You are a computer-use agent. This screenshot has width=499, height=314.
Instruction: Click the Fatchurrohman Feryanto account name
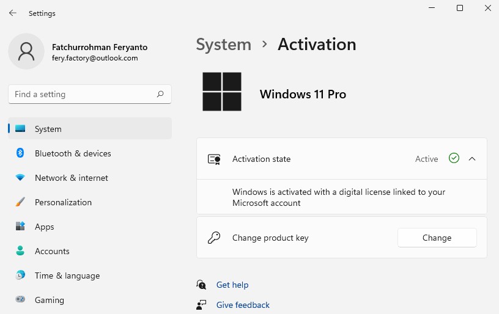[x=100, y=48]
